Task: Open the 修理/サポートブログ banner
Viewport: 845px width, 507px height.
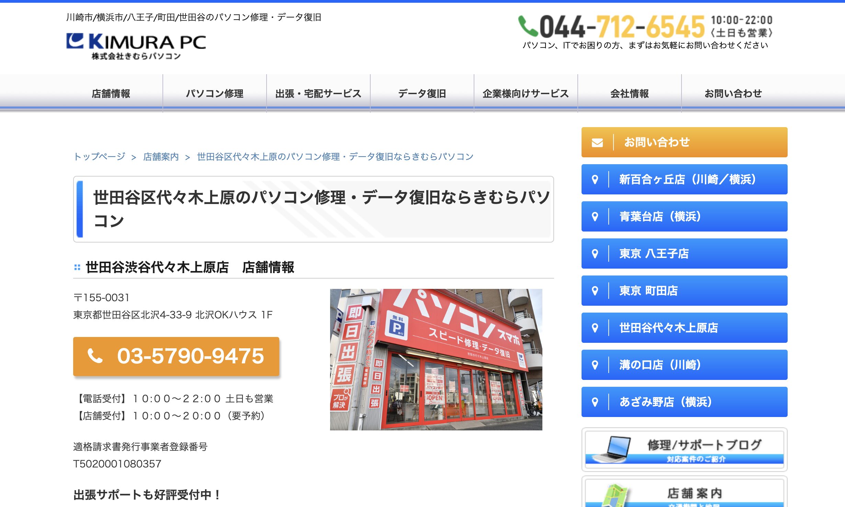Action: click(684, 450)
